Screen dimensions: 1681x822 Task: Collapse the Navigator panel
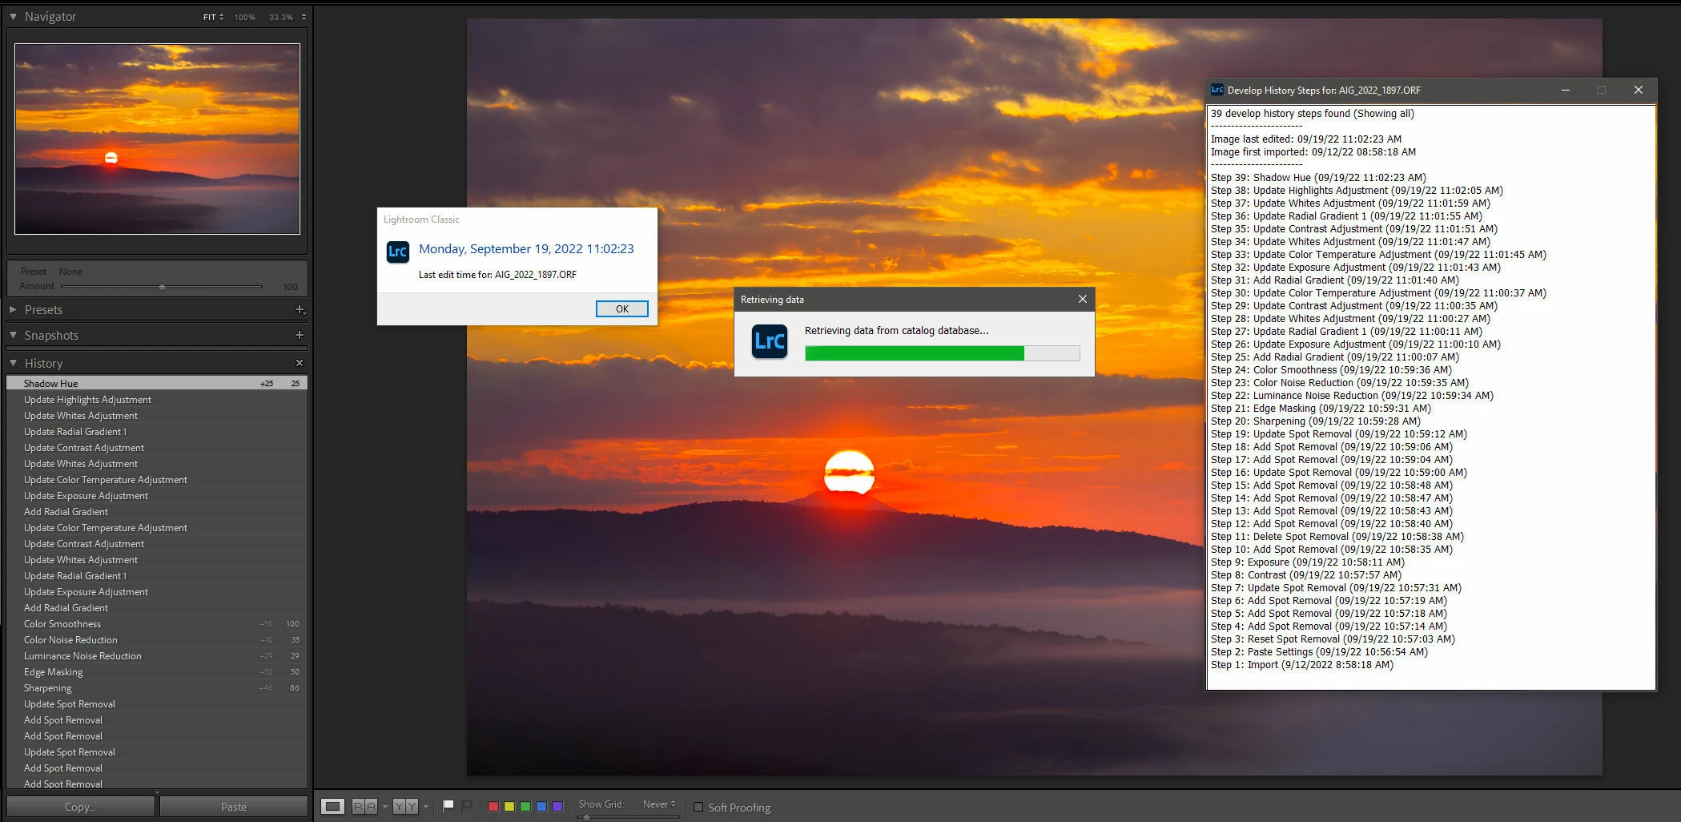[13, 16]
